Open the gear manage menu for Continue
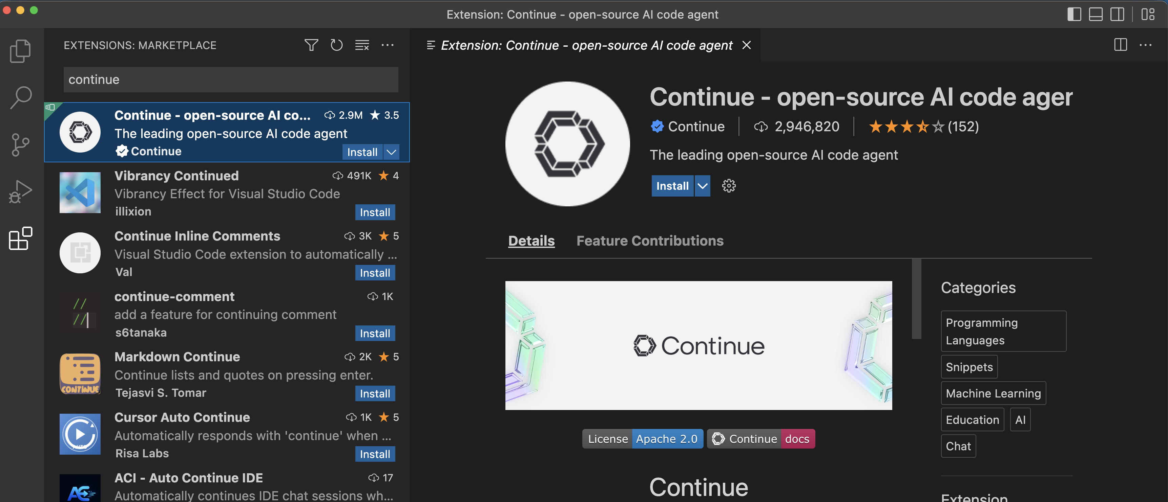The height and width of the screenshot is (502, 1168). pos(729,186)
